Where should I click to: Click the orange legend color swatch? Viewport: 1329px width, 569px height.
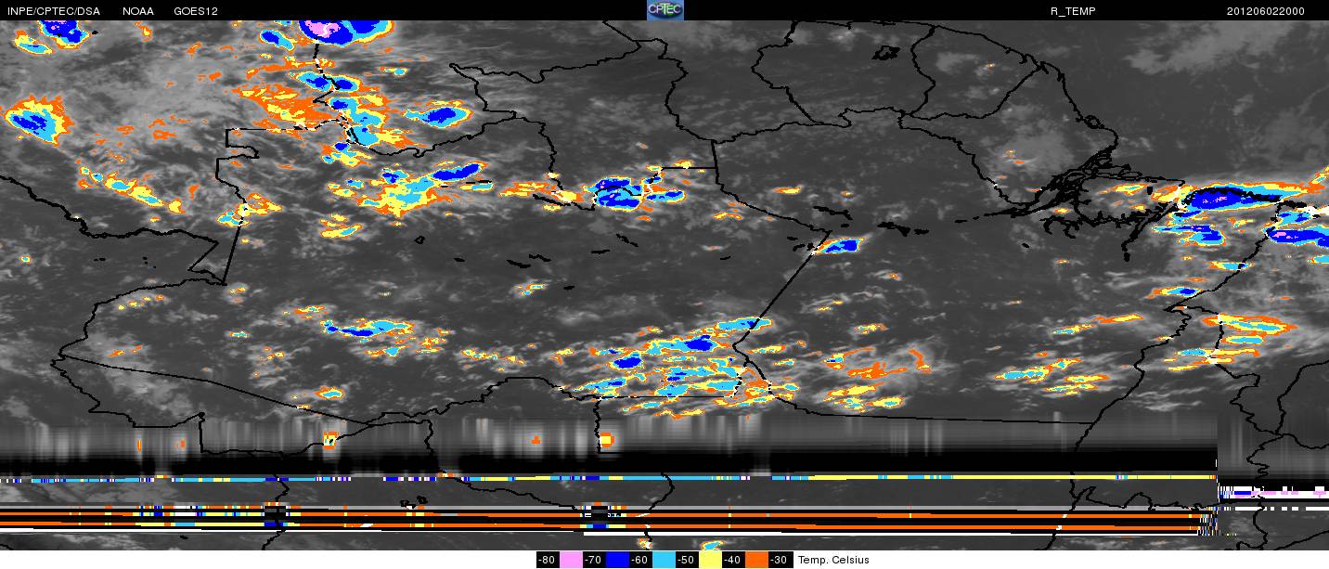pyautogui.click(x=756, y=560)
